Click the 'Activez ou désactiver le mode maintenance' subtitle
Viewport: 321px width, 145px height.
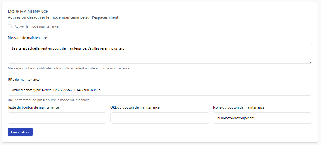click(x=63, y=17)
